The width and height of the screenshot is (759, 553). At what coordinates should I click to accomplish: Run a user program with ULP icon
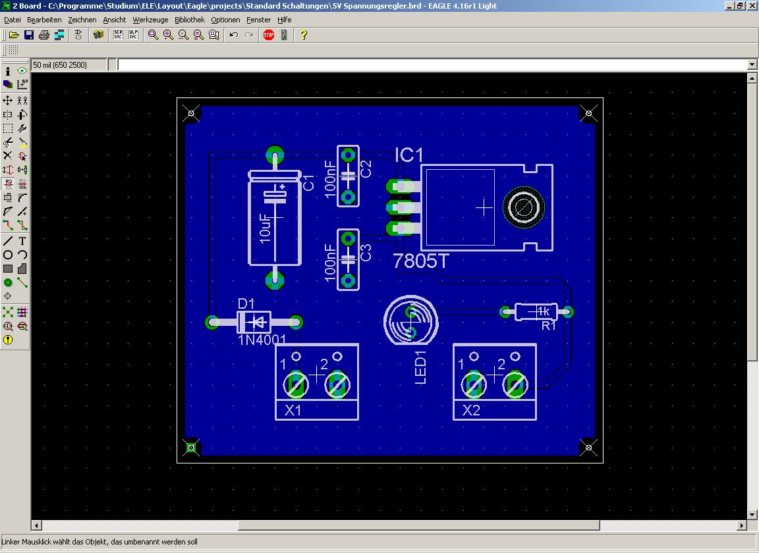pos(133,35)
